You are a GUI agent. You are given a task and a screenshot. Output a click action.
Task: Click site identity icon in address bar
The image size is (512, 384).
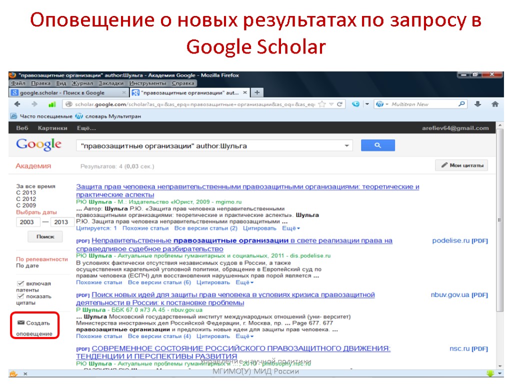click(x=68, y=104)
